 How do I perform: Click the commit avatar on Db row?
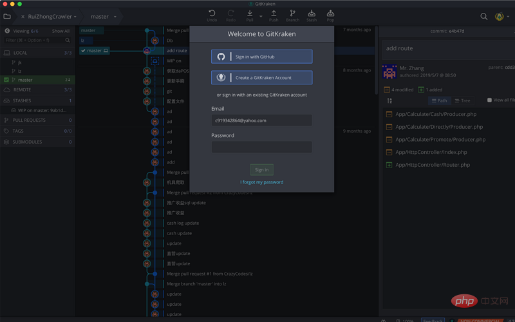pyautogui.click(x=154, y=41)
